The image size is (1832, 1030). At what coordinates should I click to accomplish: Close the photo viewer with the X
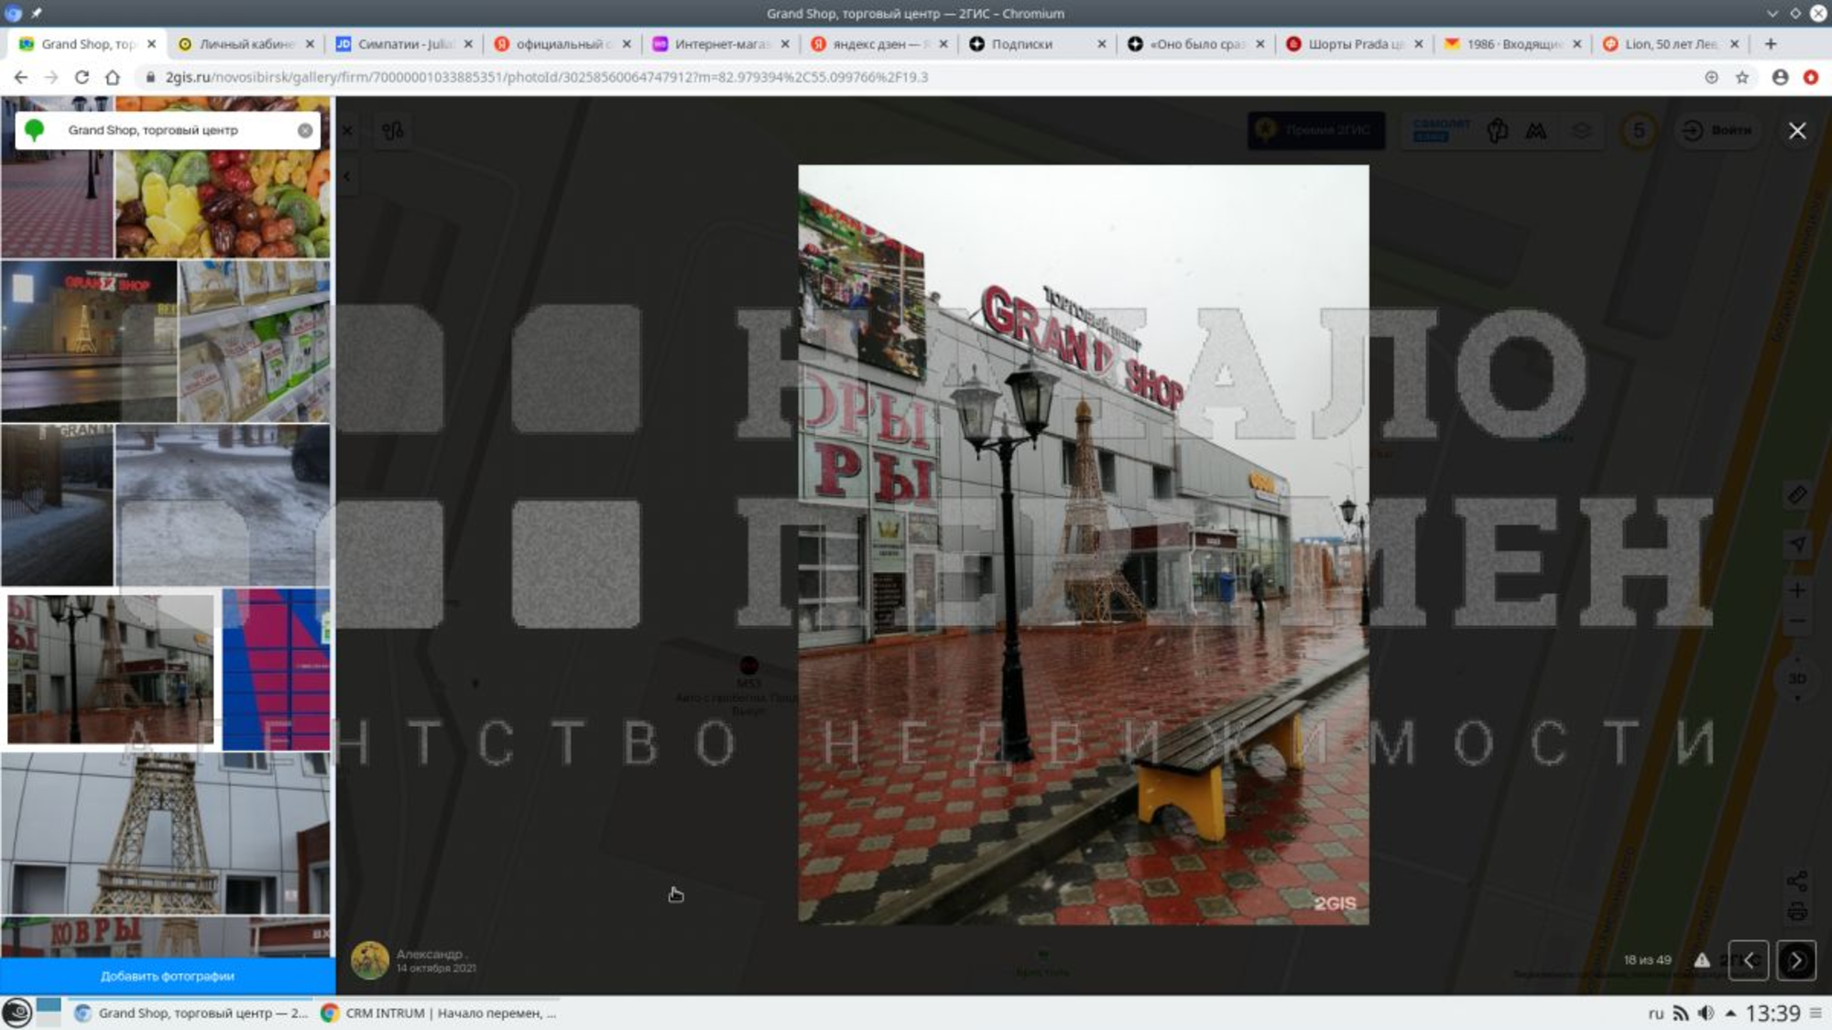pyautogui.click(x=1797, y=131)
